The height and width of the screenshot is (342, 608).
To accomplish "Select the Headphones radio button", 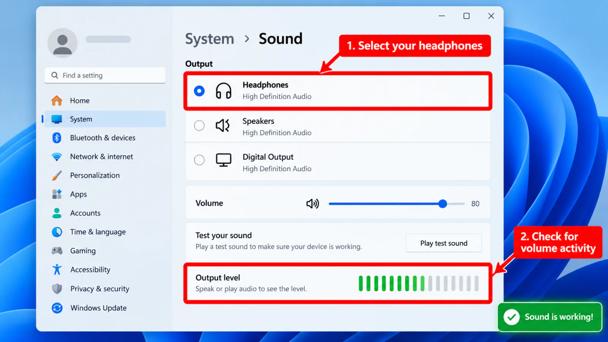I will click(x=199, y=91).
